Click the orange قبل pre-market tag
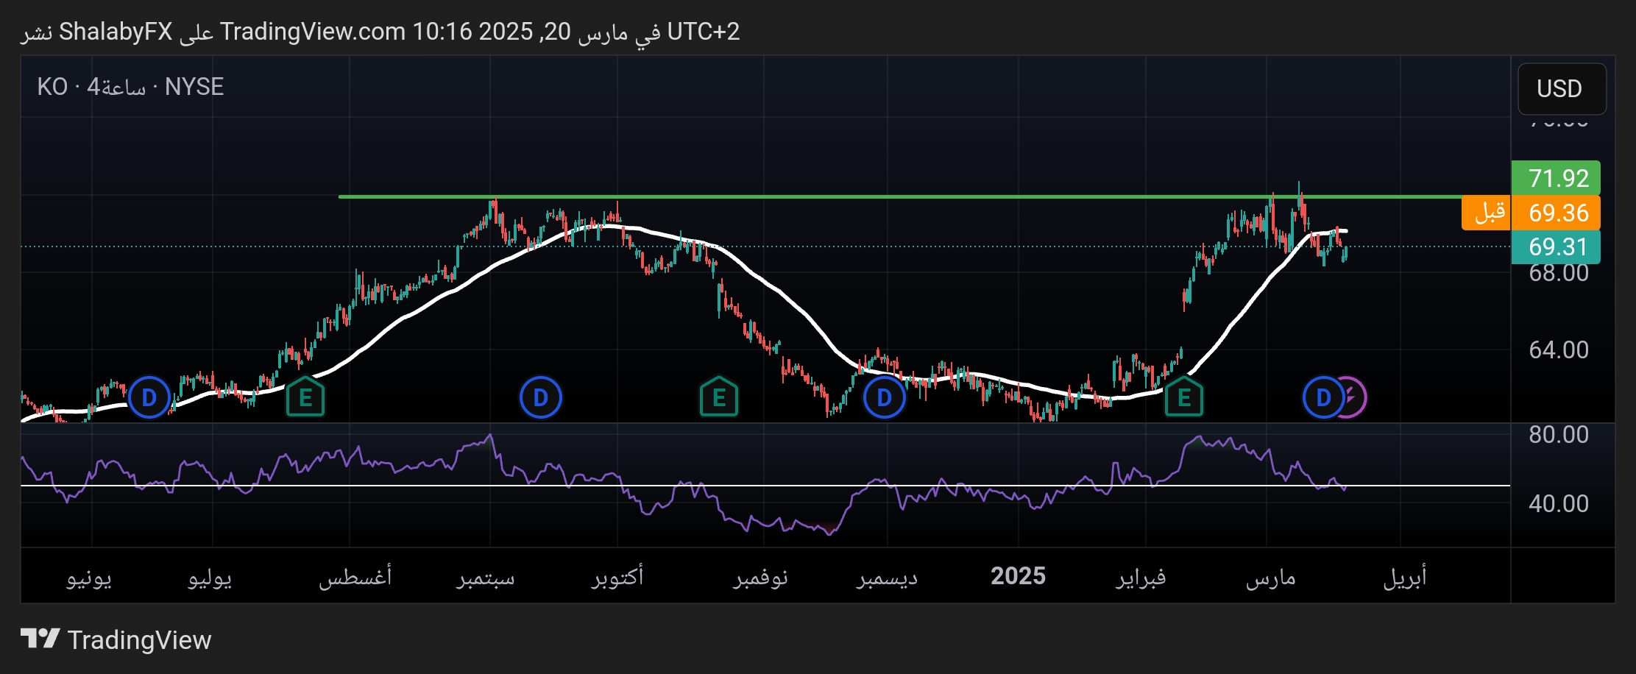Image resolution: width=1636 pixels, height=674 pixels. pos(1487,213)
